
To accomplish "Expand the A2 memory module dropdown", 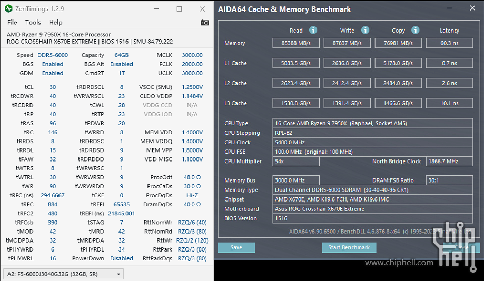I will (63, 274).
